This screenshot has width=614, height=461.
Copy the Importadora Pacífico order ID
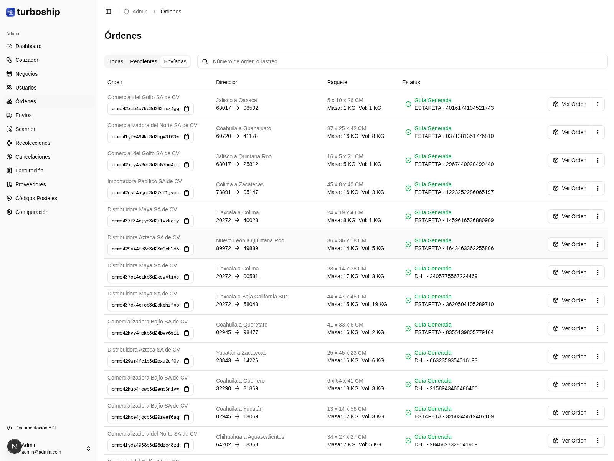[187, 193]
